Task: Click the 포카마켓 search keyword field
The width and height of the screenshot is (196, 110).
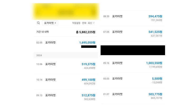Action: click(48, 23)
